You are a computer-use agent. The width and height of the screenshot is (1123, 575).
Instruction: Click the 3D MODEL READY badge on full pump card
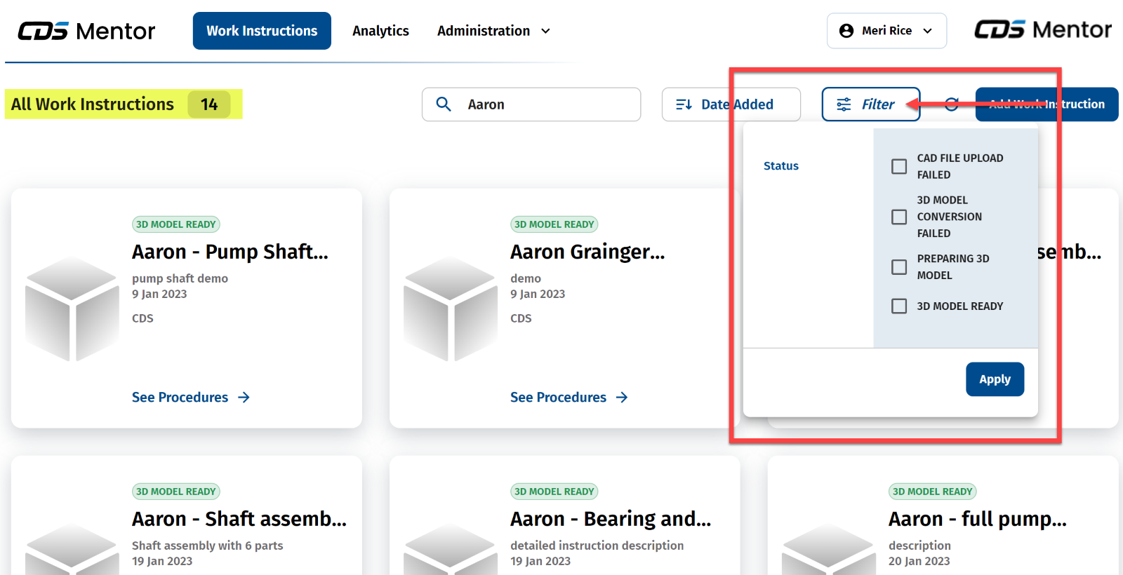933,492
